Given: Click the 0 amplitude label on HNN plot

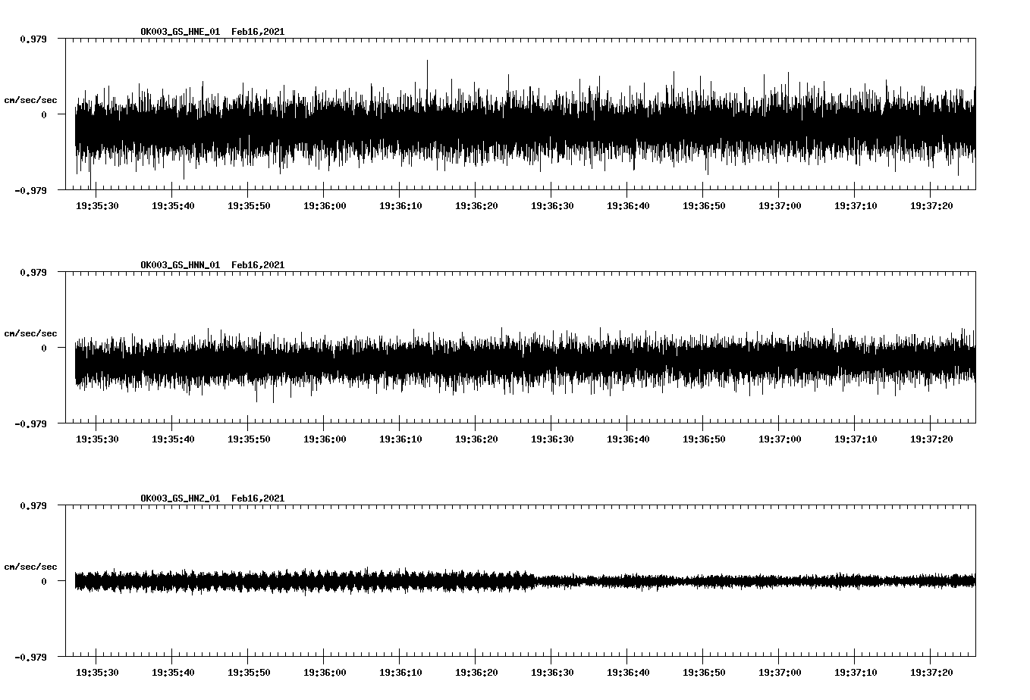Looking at the screenshot, I should [42, 348].
